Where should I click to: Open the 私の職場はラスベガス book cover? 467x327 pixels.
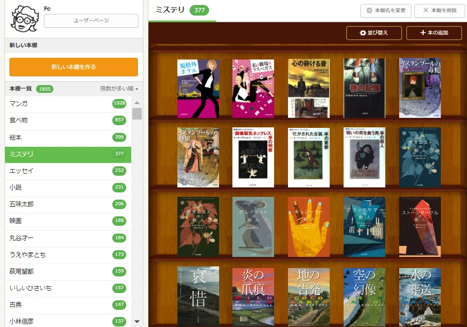click(253, 88)
